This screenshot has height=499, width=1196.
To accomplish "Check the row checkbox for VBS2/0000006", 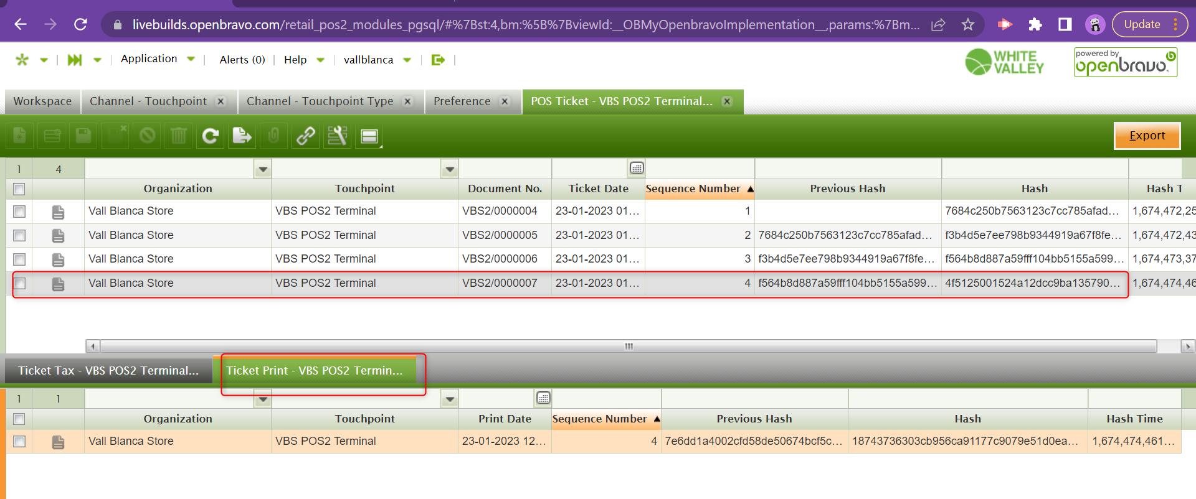I will point(19,259).
